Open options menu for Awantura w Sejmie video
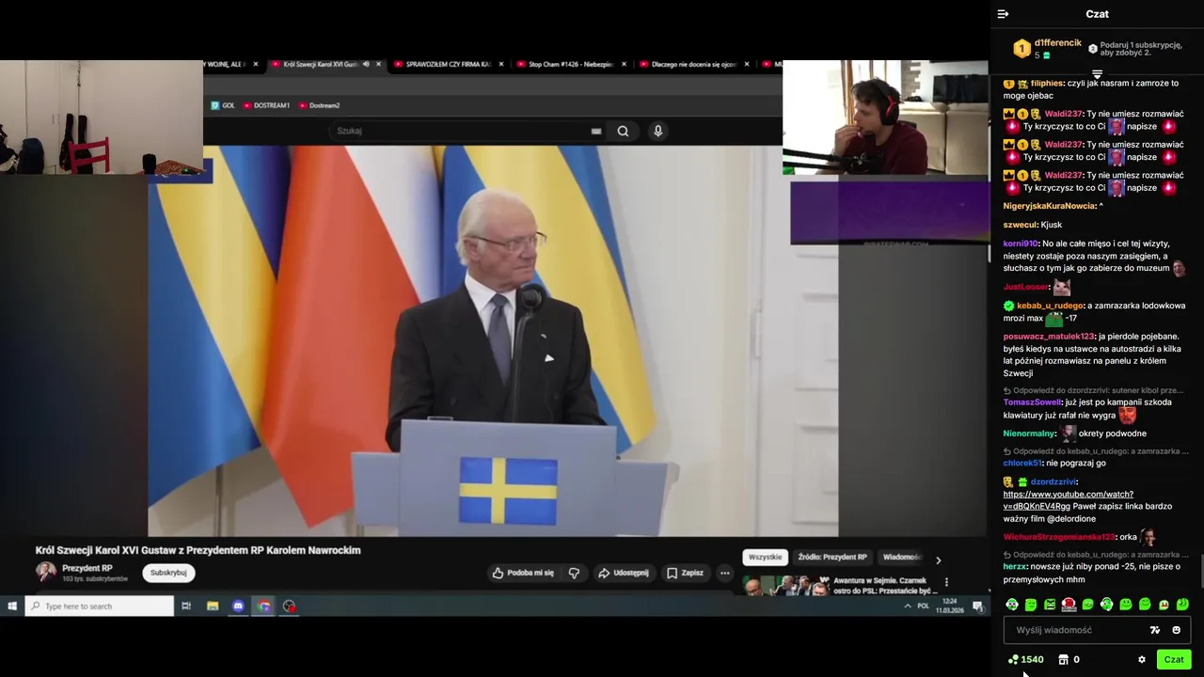Screen dimensions: 1204x677 tap(946, 583)
